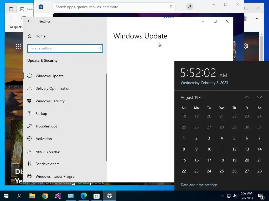
Task: Open the volume tray icon
Action: pos(235,196)
